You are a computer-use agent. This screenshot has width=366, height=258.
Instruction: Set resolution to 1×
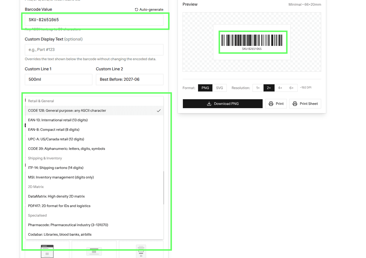point(258,88)
